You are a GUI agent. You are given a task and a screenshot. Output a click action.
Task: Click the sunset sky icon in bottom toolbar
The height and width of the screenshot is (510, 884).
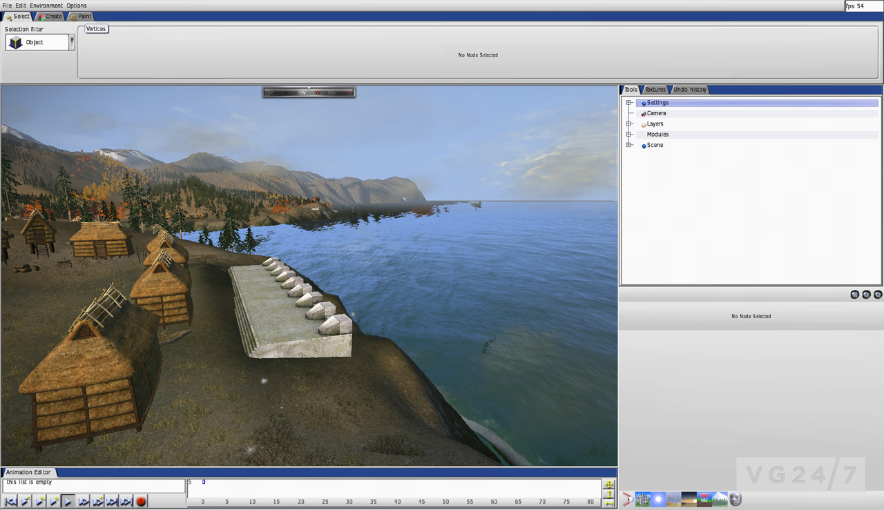tap(689, 499)
